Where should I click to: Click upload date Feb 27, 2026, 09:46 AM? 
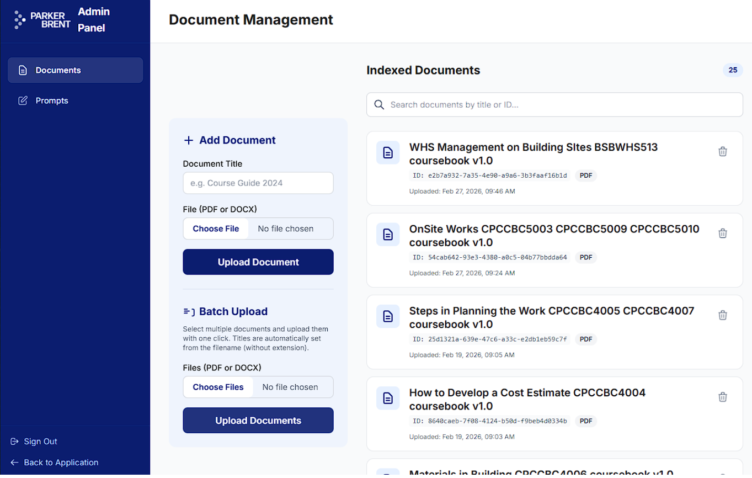(x=462, y=192)
